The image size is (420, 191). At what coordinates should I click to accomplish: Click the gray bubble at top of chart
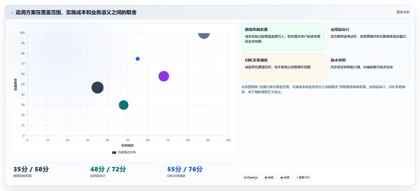pos(204,36)
